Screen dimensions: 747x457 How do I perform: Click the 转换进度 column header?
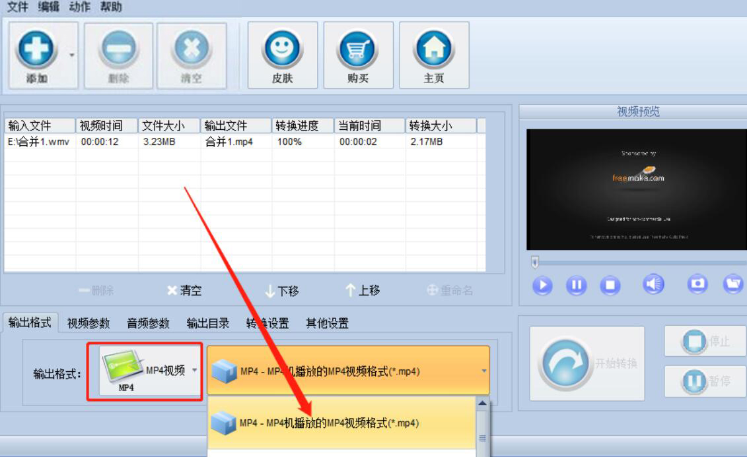point(303,125)
